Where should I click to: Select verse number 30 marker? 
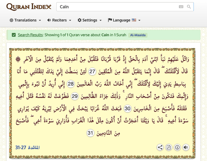coord(127,109)
